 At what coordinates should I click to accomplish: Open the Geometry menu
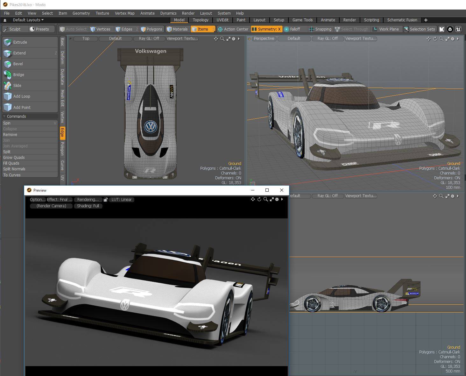click(x=81, y=13)
